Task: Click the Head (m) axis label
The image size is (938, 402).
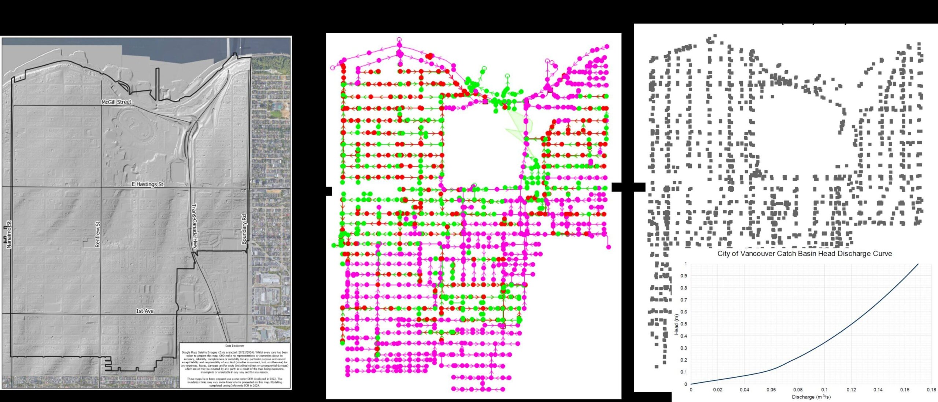Action: [x=676, y=324]
